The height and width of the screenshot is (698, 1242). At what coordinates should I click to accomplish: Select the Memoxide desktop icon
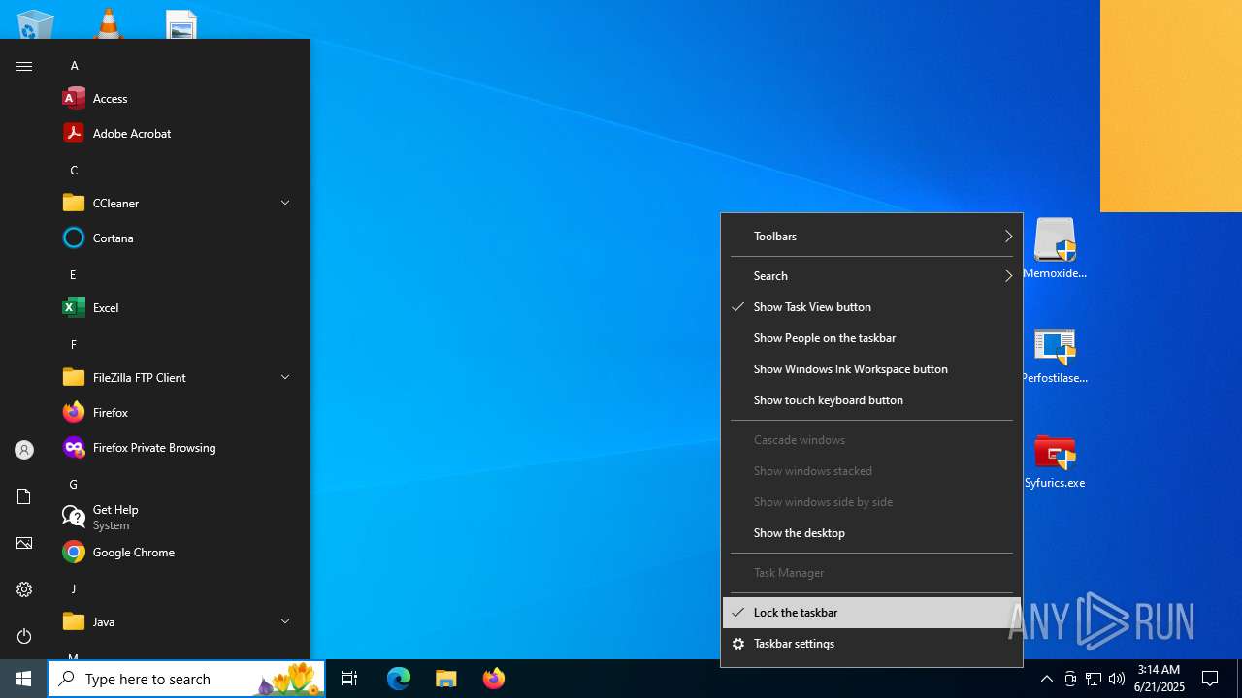click(x=1055, y=249)
